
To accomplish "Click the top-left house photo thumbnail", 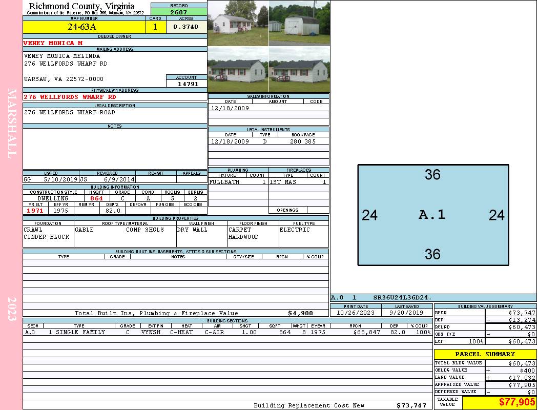I will [x=238, y=24].
